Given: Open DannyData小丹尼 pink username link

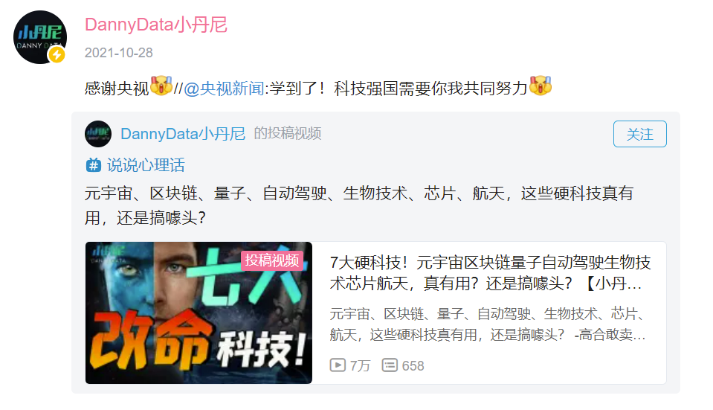Looking at the screenshot, I should (156, 25).
